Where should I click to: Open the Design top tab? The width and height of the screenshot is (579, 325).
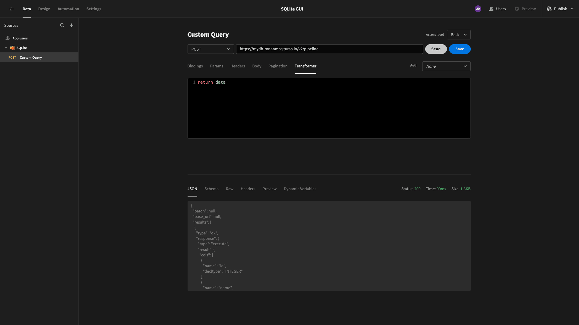(44, 9)
